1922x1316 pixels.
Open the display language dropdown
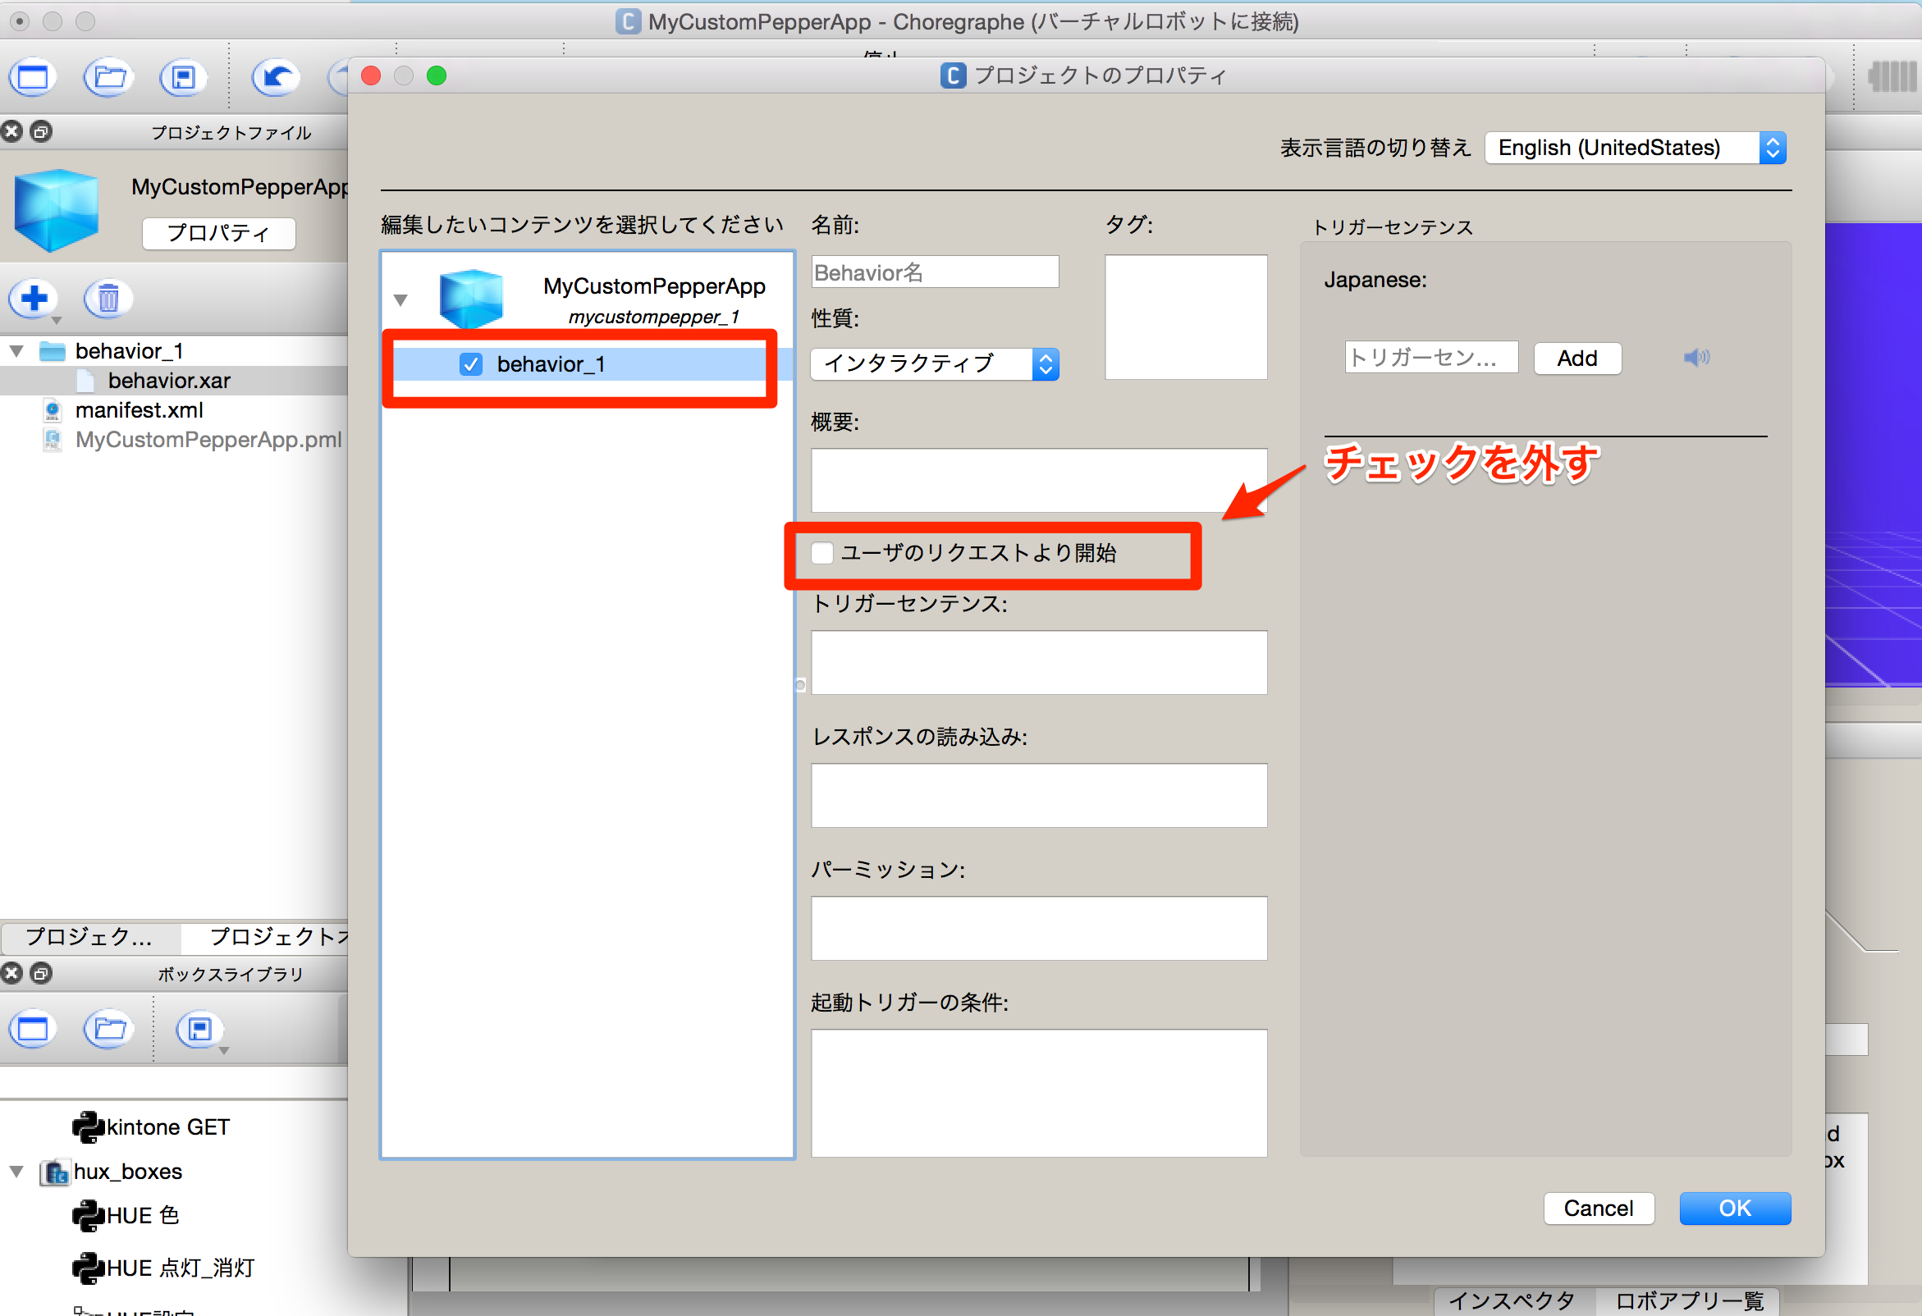pos(1635,148)
